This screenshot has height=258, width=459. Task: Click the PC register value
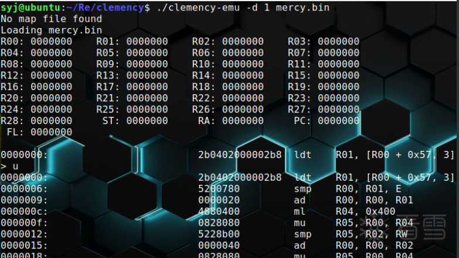338,121
